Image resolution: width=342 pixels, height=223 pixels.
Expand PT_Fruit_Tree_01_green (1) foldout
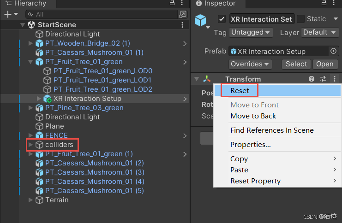click(30, 154)
